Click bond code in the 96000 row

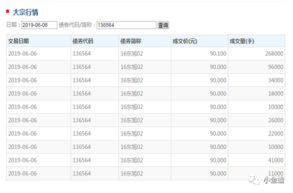point(82,67)
